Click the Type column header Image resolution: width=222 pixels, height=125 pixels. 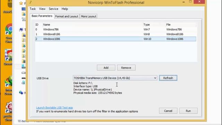pyautogui.click(x=146, y=25)
